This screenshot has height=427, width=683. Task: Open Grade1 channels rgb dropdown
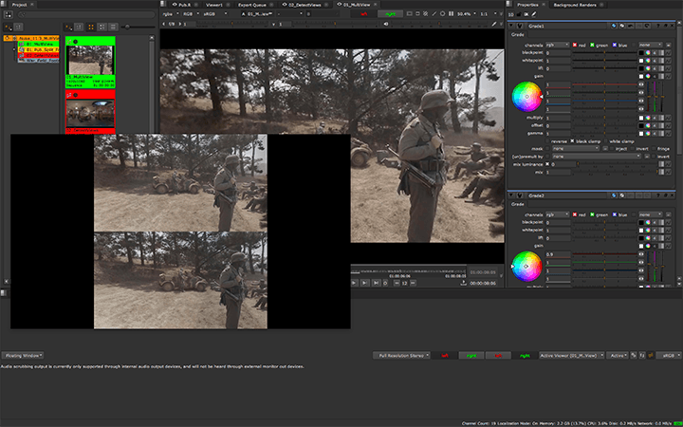[558, 45]
